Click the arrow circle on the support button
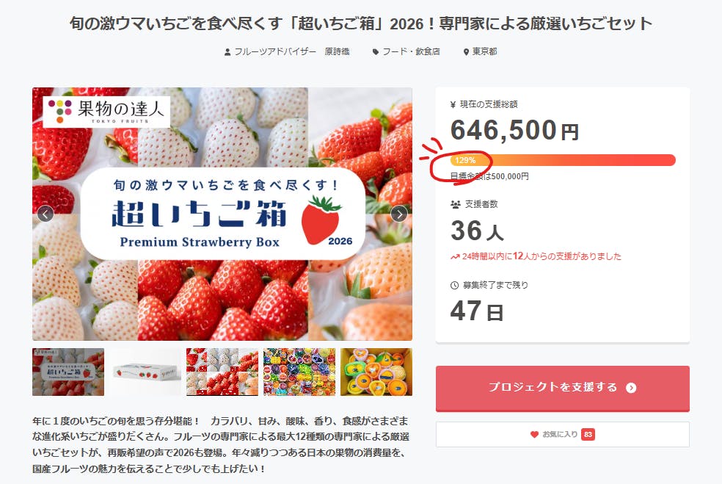 click(x=631, y=388)
